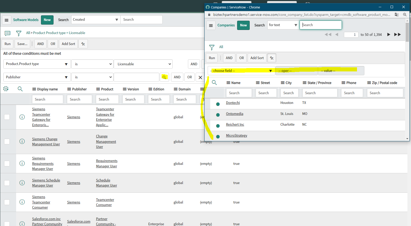Go to last page double arrow
This screenshot has width=411, height=226.
[397, 35]
